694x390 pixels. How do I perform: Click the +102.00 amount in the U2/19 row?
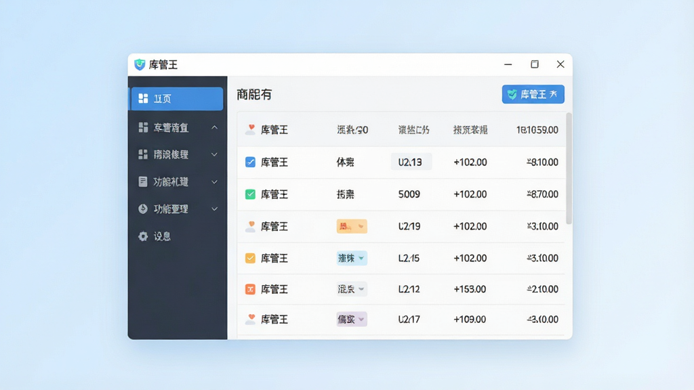[470, 226]
